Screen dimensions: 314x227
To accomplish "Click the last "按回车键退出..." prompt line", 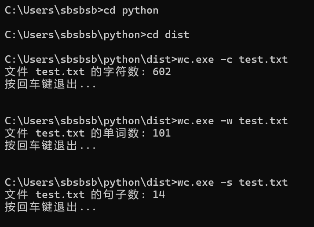I will (x=51, y=207).
